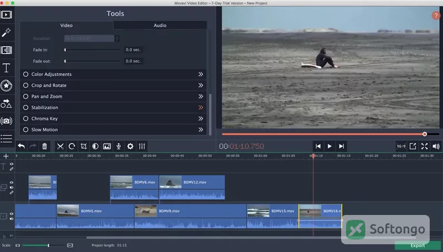Click the Export button
This screenshot has height=252, width=443.
pyautogui.click(x=418, y=245)
